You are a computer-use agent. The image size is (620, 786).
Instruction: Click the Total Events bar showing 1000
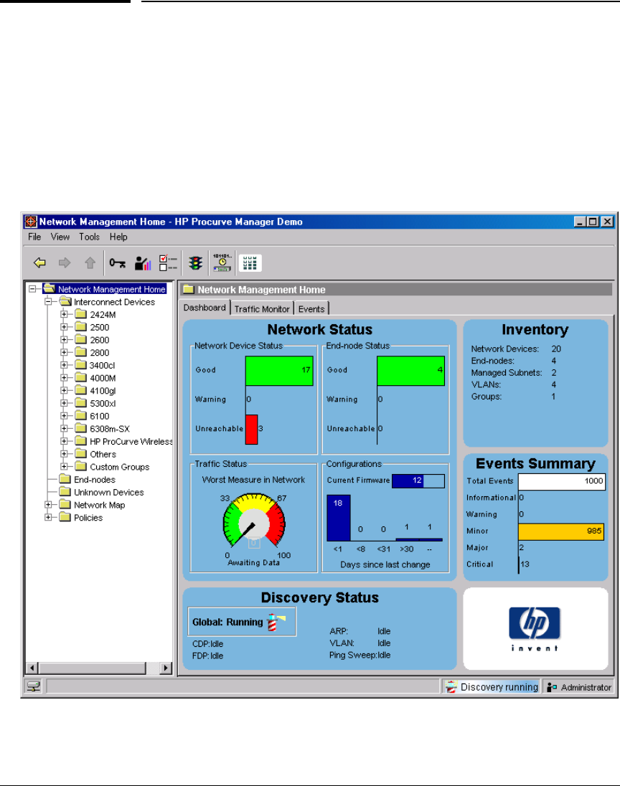point(562,481)
